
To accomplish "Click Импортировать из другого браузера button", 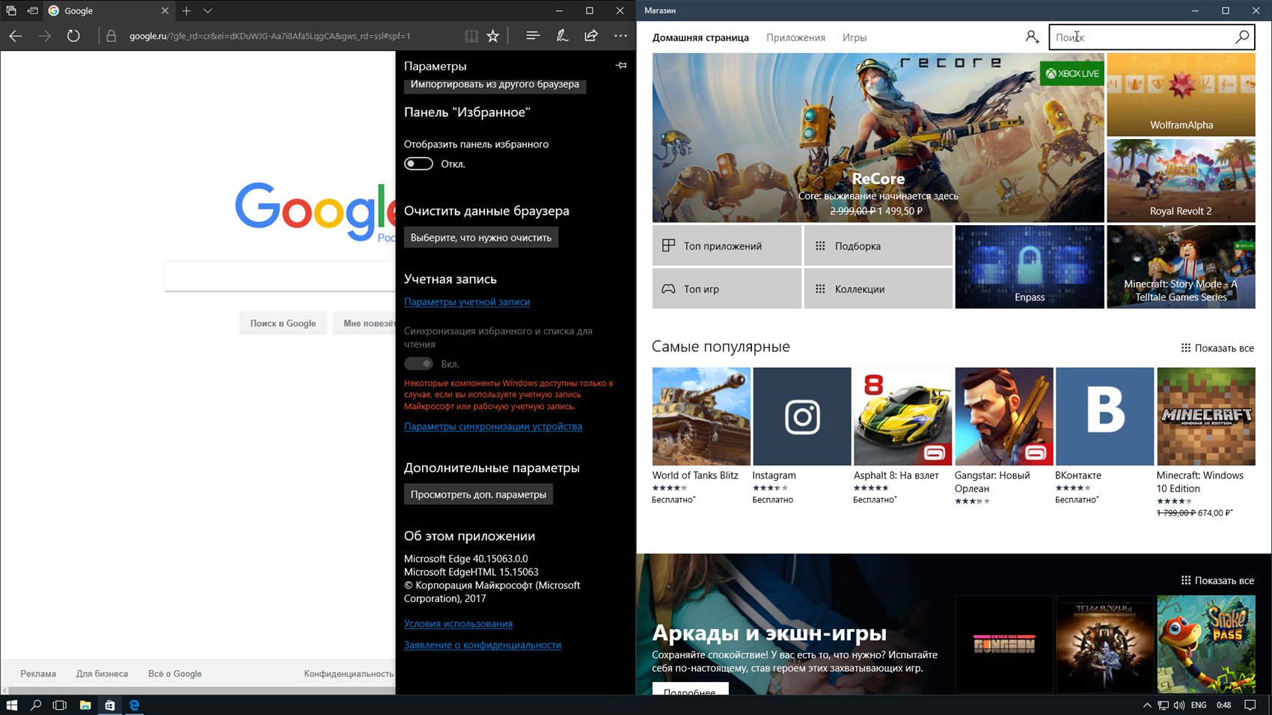I will [495, 85].
